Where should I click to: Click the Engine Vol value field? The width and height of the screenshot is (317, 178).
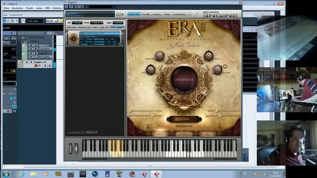[77, 23]
